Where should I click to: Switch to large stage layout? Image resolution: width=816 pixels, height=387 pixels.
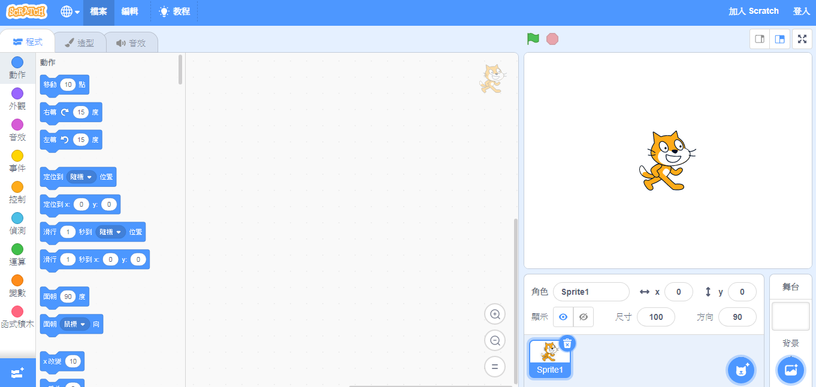(x=779, y=39)
